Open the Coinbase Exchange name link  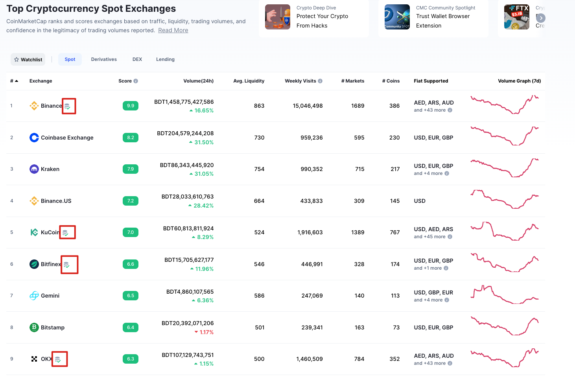[x=67, y=138]
